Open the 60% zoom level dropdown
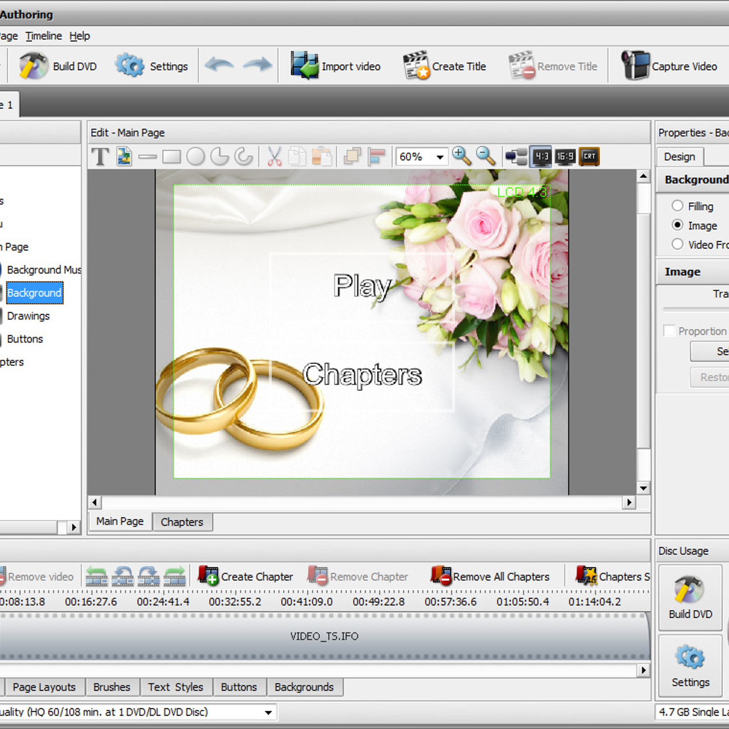 [x=439, y=157]
